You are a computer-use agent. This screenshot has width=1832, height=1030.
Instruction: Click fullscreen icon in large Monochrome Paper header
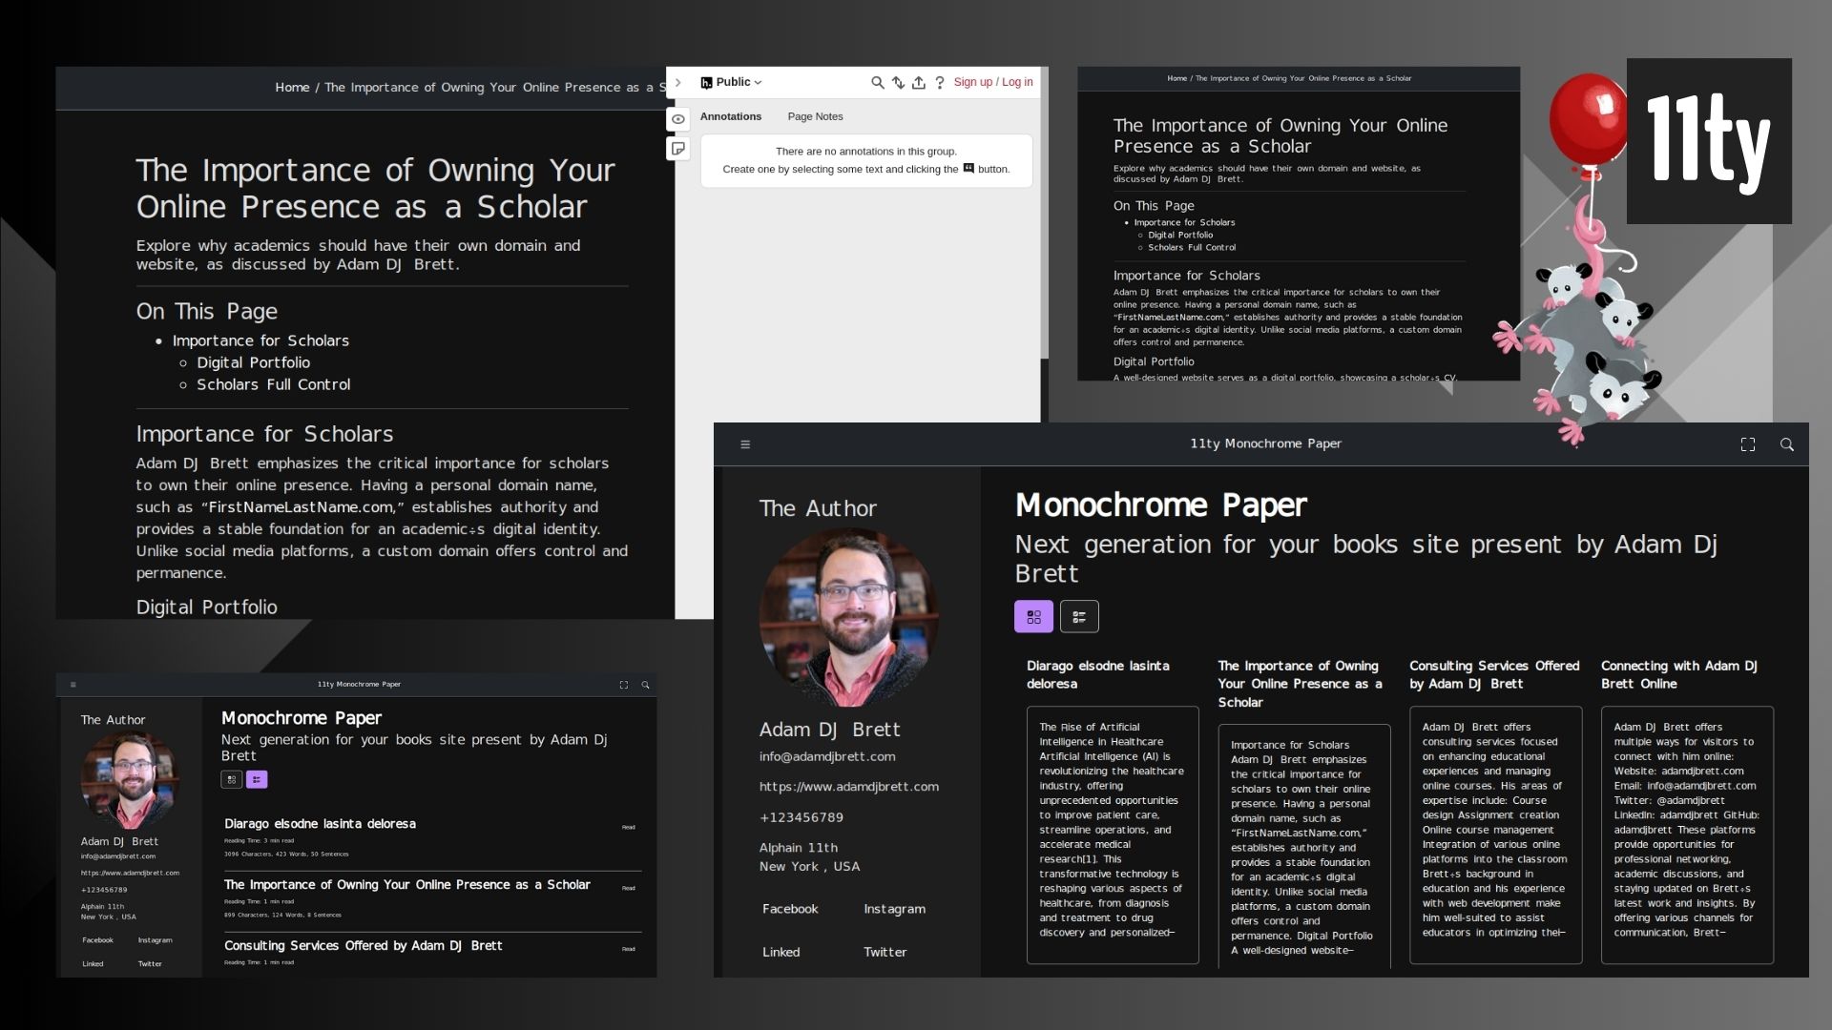pos(1747,444)
